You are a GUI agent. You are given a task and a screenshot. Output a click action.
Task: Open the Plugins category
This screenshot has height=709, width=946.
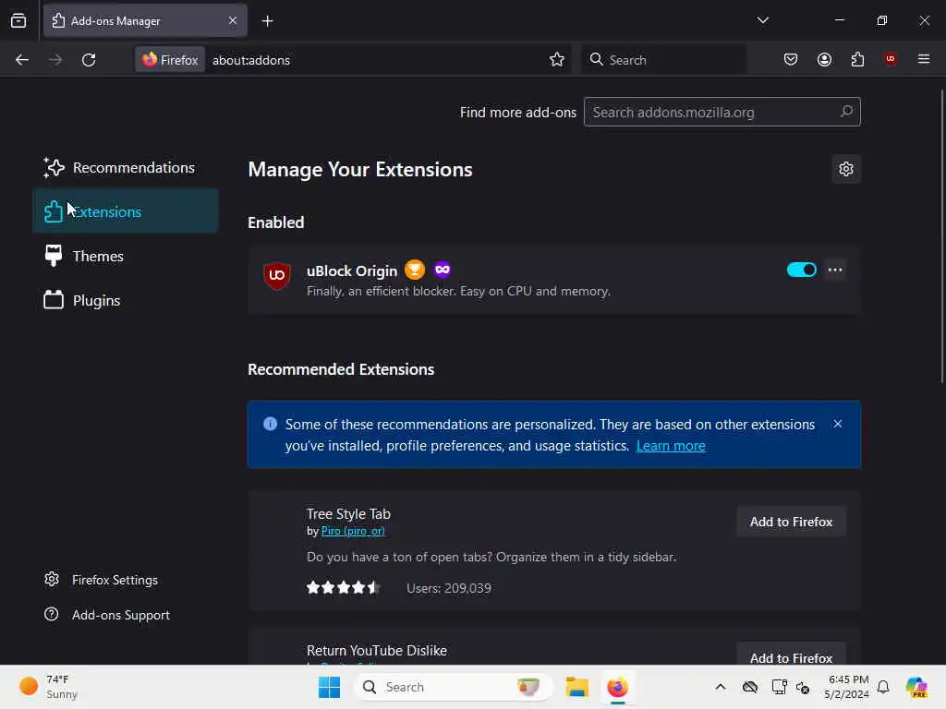[x=126, y=300]
